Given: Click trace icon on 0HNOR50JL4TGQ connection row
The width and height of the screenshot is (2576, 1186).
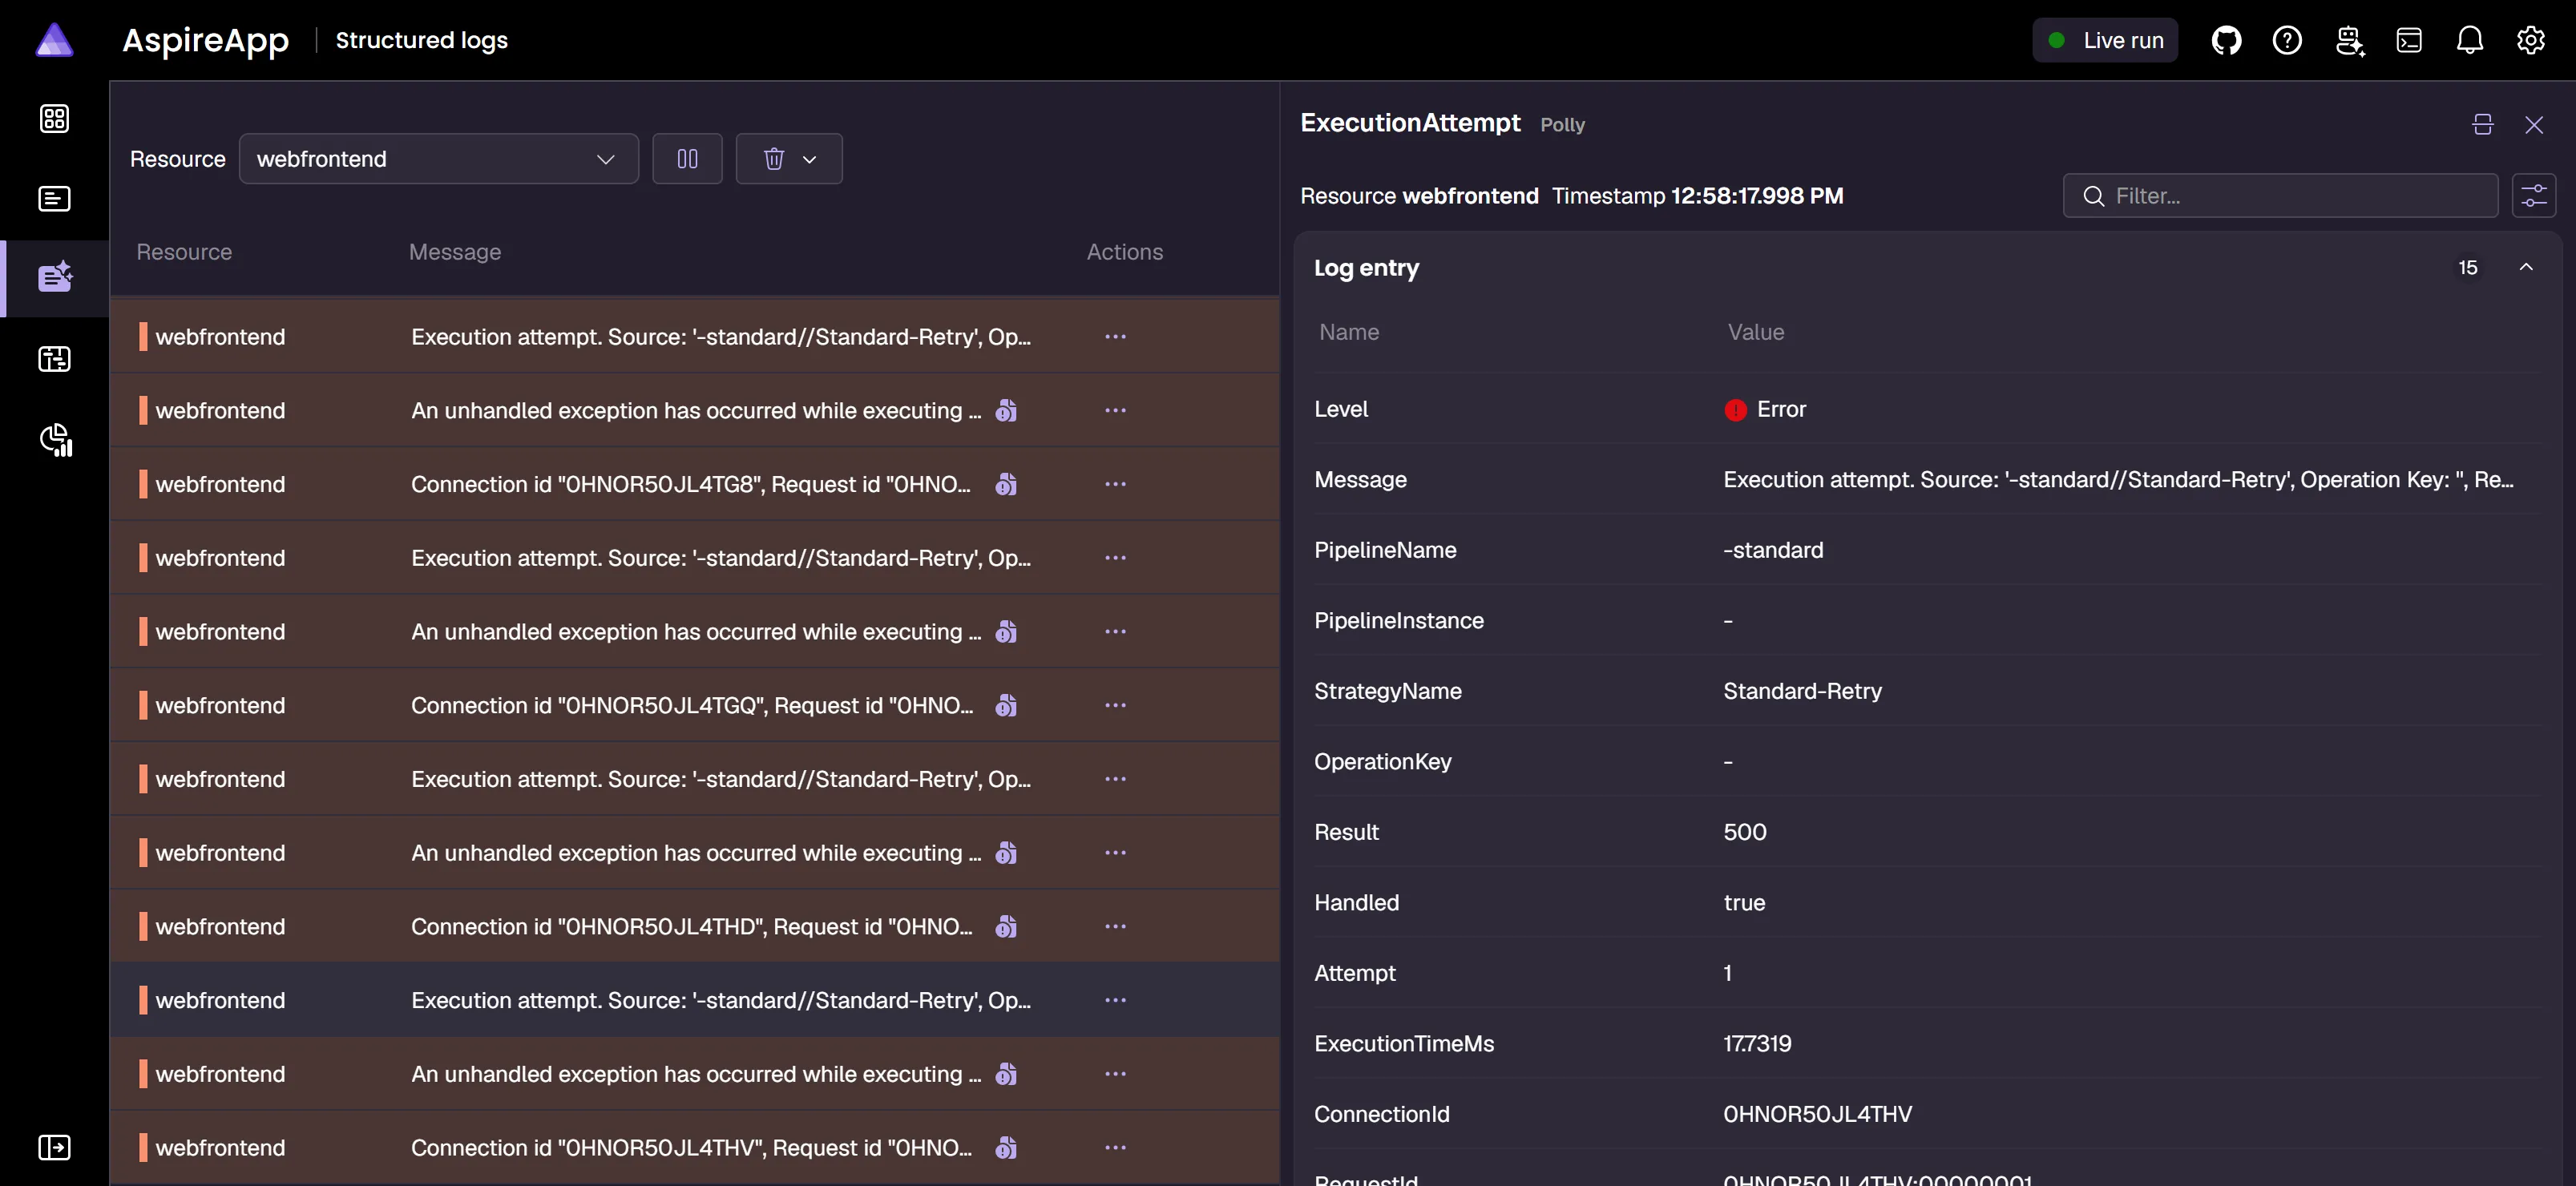Looking at the screenshot, I should pyautogui.click(x=1006, y=705).
